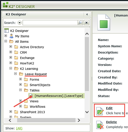
Task: Click the Edit link
Action: (109, 108)
